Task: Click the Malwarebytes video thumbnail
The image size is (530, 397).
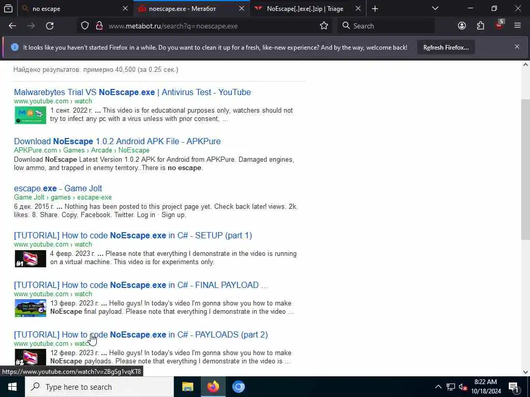Action: 31,115
